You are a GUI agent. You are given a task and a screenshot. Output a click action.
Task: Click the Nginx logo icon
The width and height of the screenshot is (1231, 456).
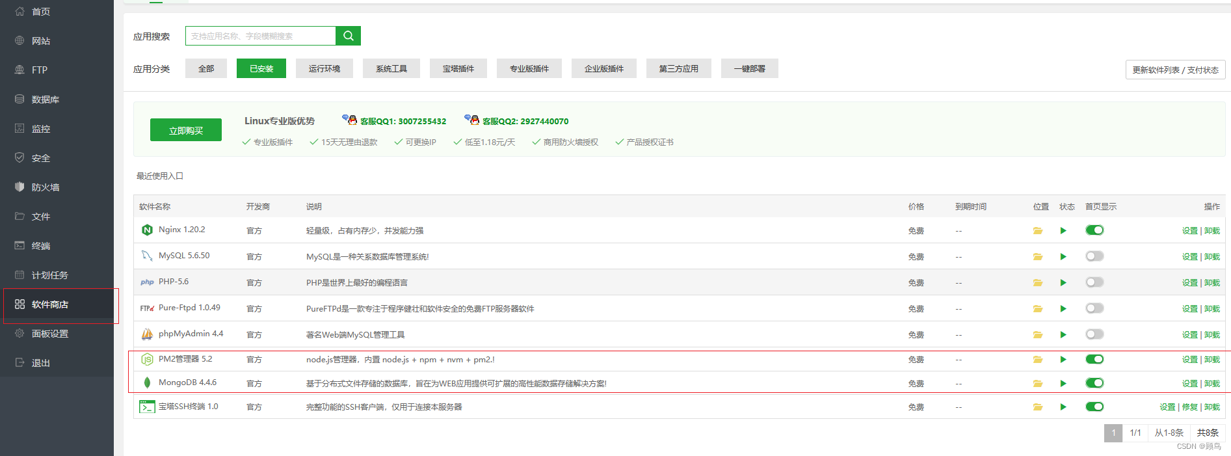click(x=147, y=230)
